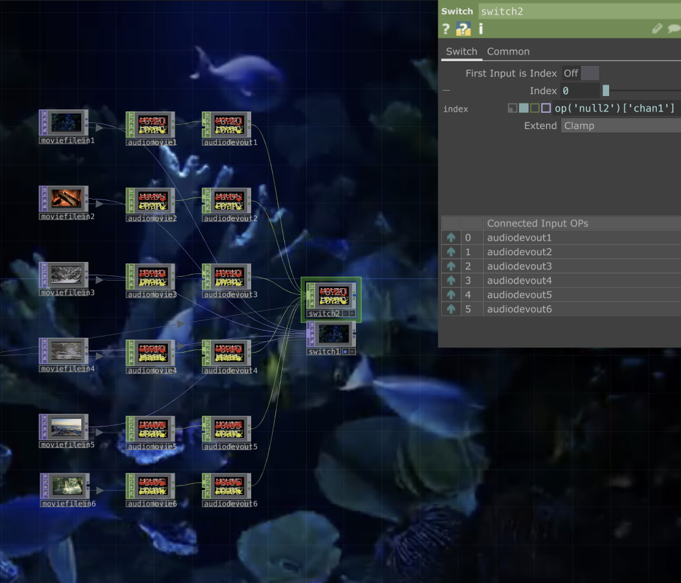Toggle the display flag dot on switch2

(x=345, y=314)
